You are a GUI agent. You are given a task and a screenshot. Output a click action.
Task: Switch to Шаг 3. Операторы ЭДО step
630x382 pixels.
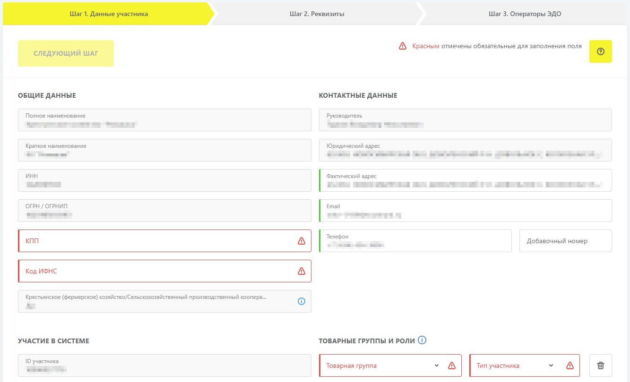point(525,14)
